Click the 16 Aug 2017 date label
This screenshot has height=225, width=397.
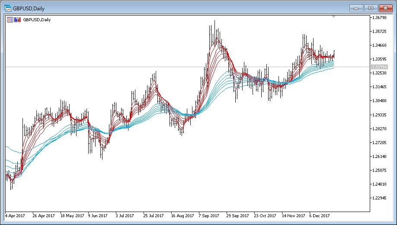tap(182, 216)
